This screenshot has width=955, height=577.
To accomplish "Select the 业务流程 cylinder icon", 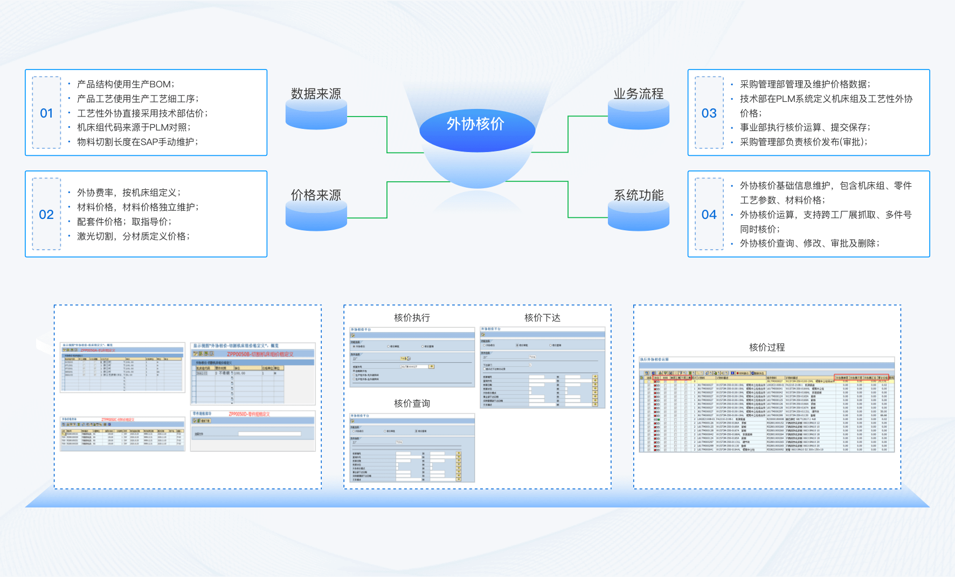I will point(638,114).
